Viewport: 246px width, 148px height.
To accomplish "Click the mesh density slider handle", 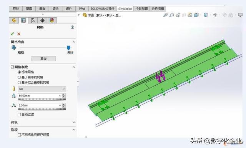I will click(68, 48).
